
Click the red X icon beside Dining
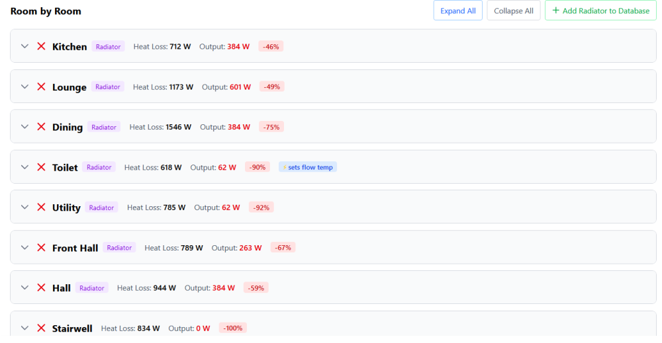coord(41,127)
